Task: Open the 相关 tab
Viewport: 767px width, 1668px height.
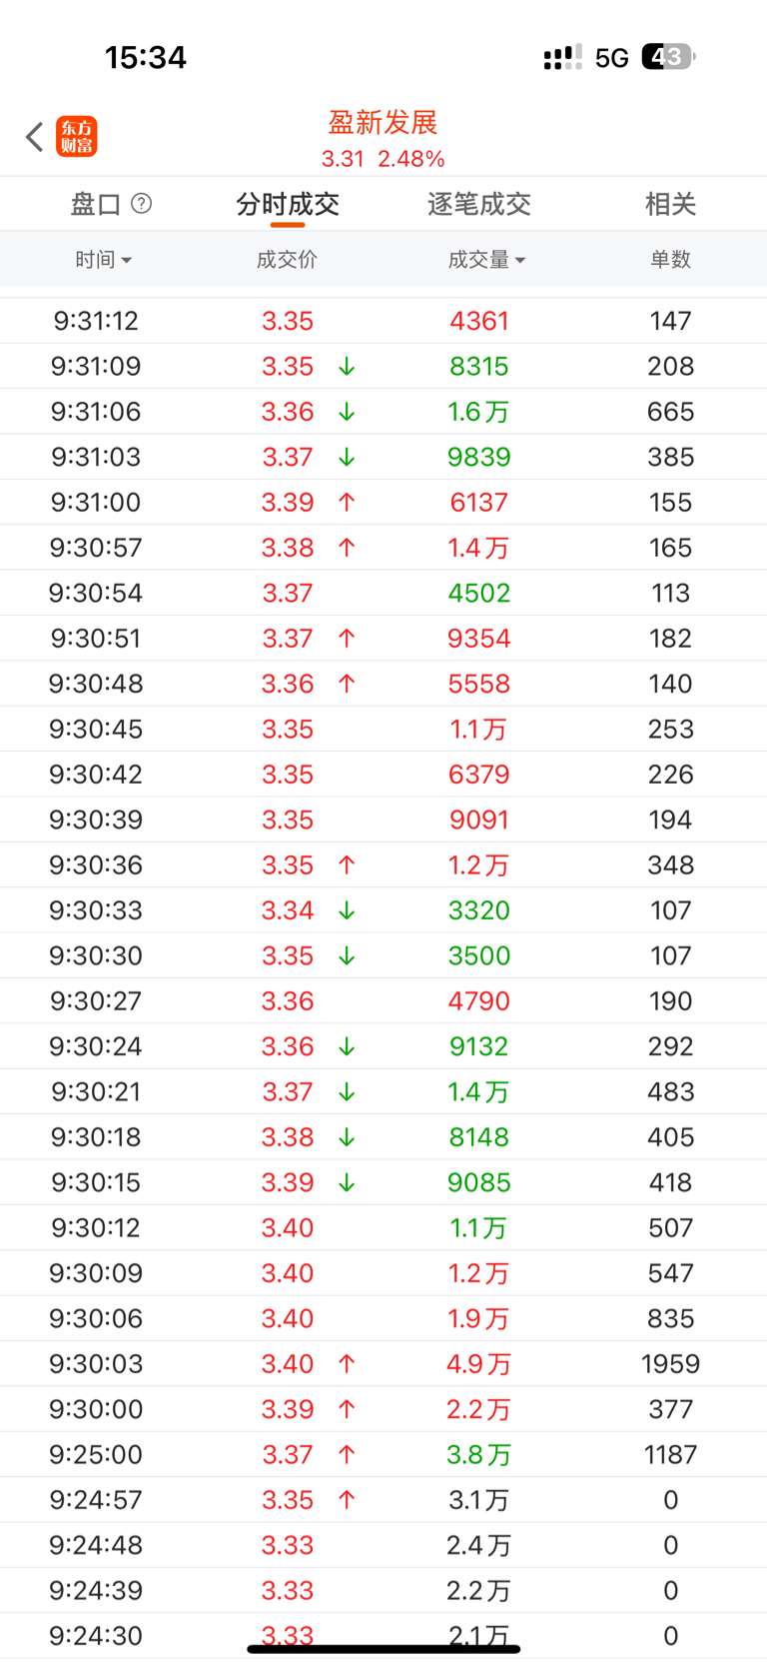Action: pyautogui.click(x=670, y=205)
